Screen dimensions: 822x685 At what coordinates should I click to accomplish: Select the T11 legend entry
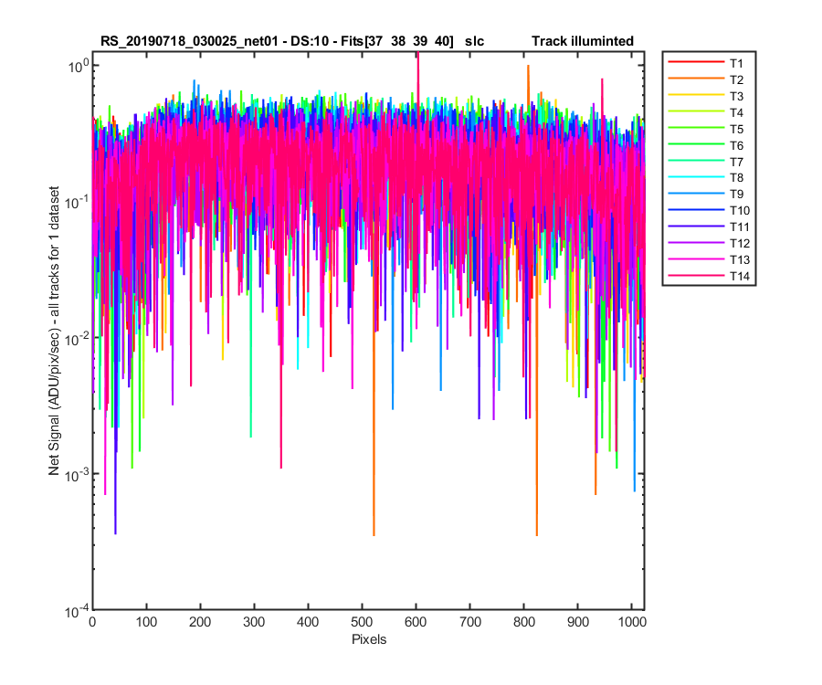pyautogui.click(x=709, y=227)
